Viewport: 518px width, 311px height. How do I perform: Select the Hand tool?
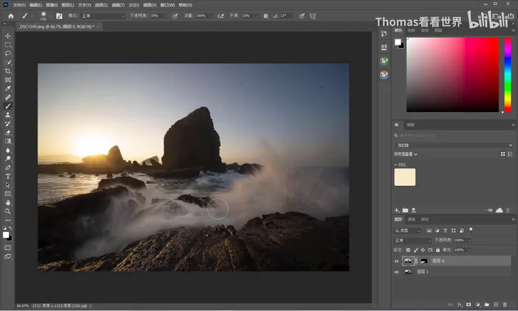pos(8,203)
